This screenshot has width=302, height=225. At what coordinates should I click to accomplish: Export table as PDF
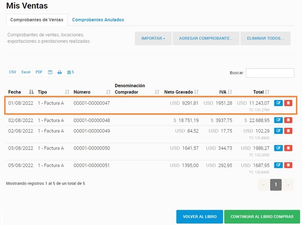point(39,72)
